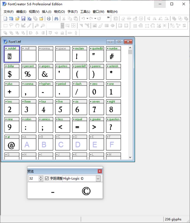
Task: Click the eraser toolbar icon
Action: point(123,18)
